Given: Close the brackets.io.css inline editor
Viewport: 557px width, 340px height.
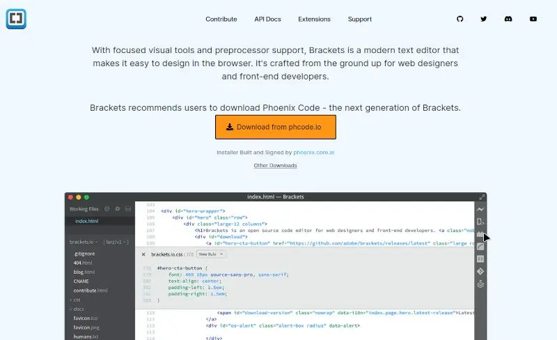Looking at the screenshot, I should [143, 254].
